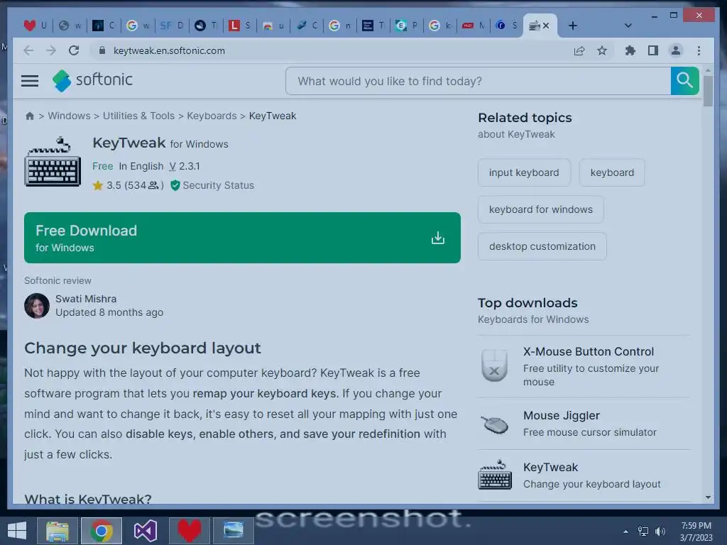
Task: Click the KeyTweak icon in Top downloads
Action: point(495,475)
